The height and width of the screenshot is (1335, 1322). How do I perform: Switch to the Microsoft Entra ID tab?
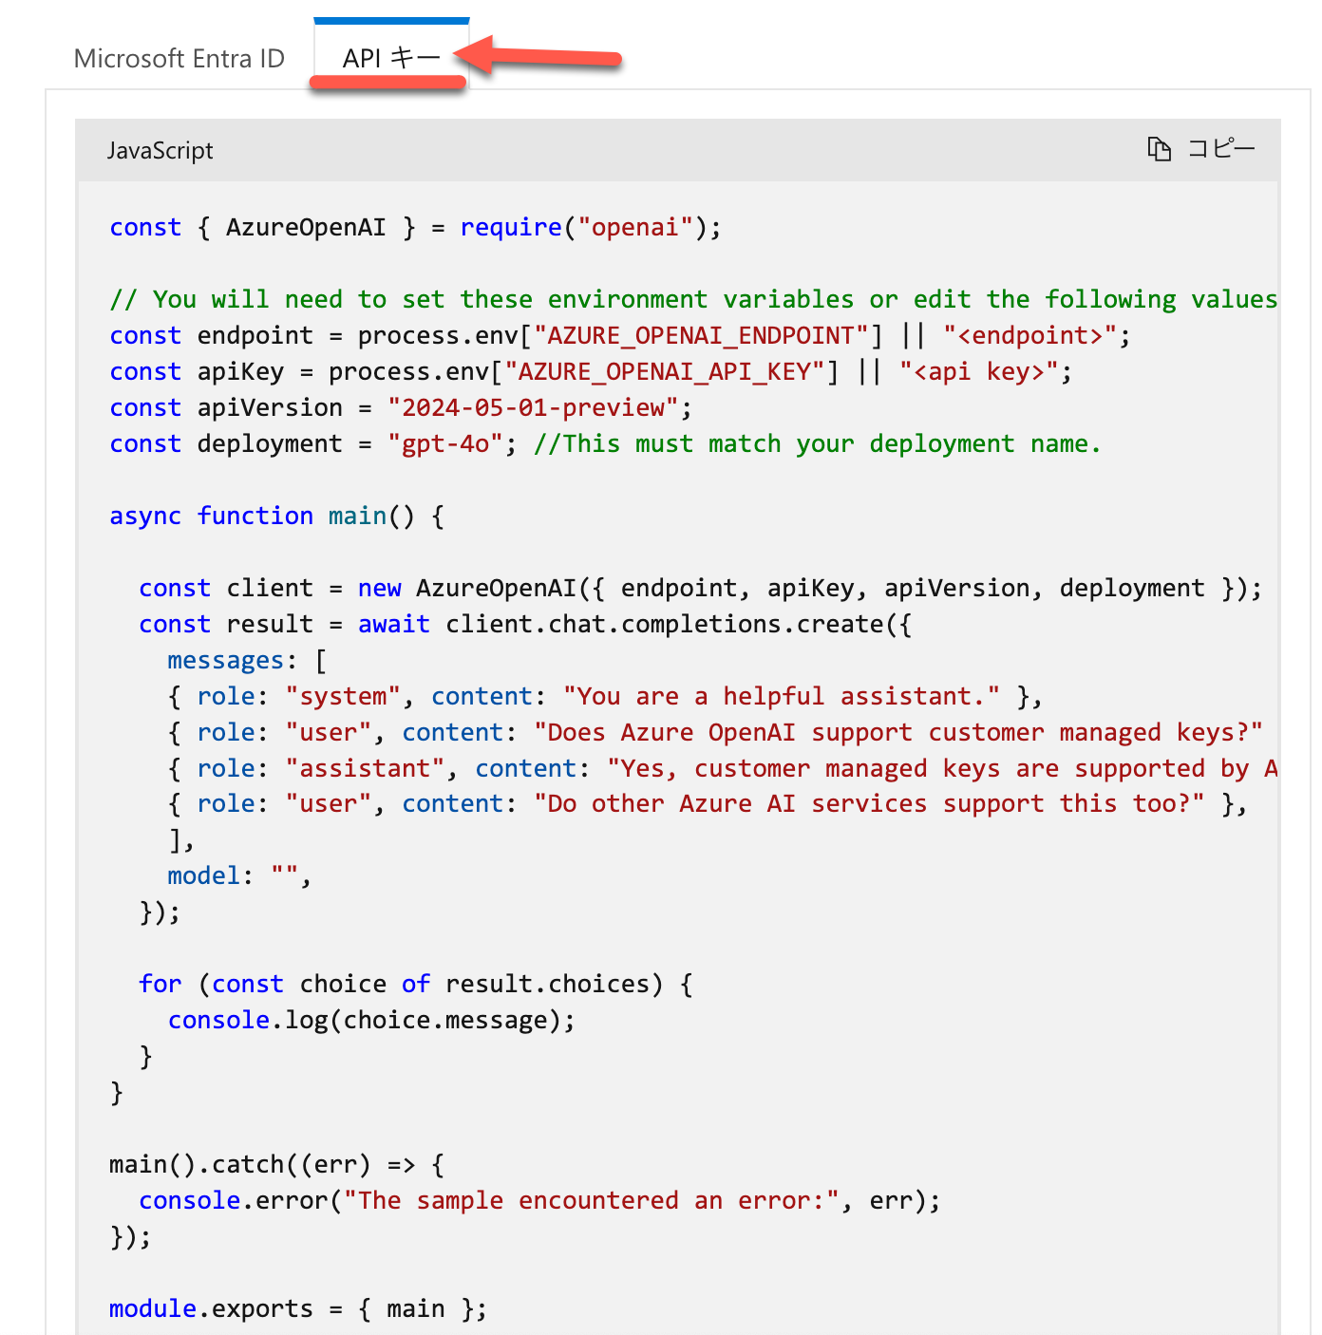pos(179,59)
